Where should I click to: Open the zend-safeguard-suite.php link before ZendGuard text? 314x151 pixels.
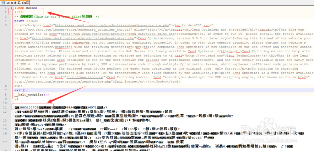pos(118,34)
